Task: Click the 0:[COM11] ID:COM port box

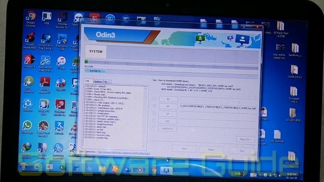Action: pos(95,71)
